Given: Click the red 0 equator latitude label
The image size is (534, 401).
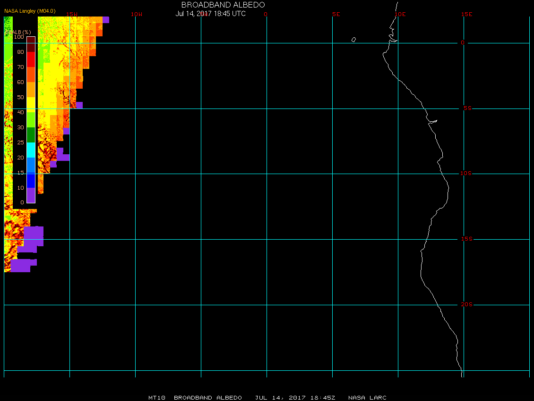Looking at the screenshot, I should [x=463, y=42].
